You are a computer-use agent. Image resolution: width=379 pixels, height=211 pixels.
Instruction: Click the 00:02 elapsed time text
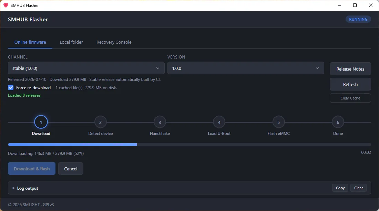pos(366,152)
